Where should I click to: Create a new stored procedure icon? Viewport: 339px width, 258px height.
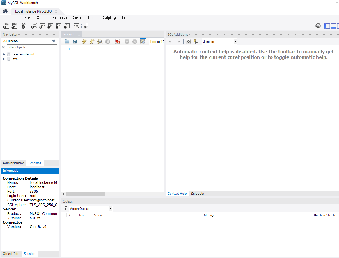point(58,26)
